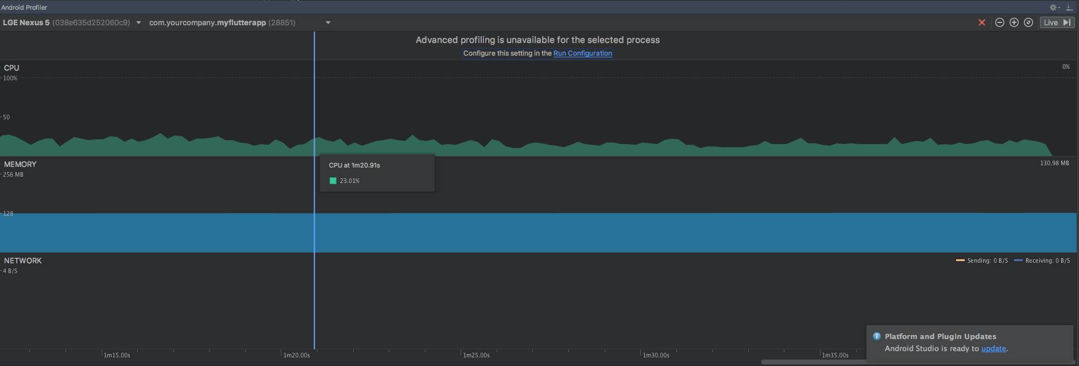The height and width of the screenshot is (366, 1079).
Task: Click the red X end session icon
Action: (982, 22)
